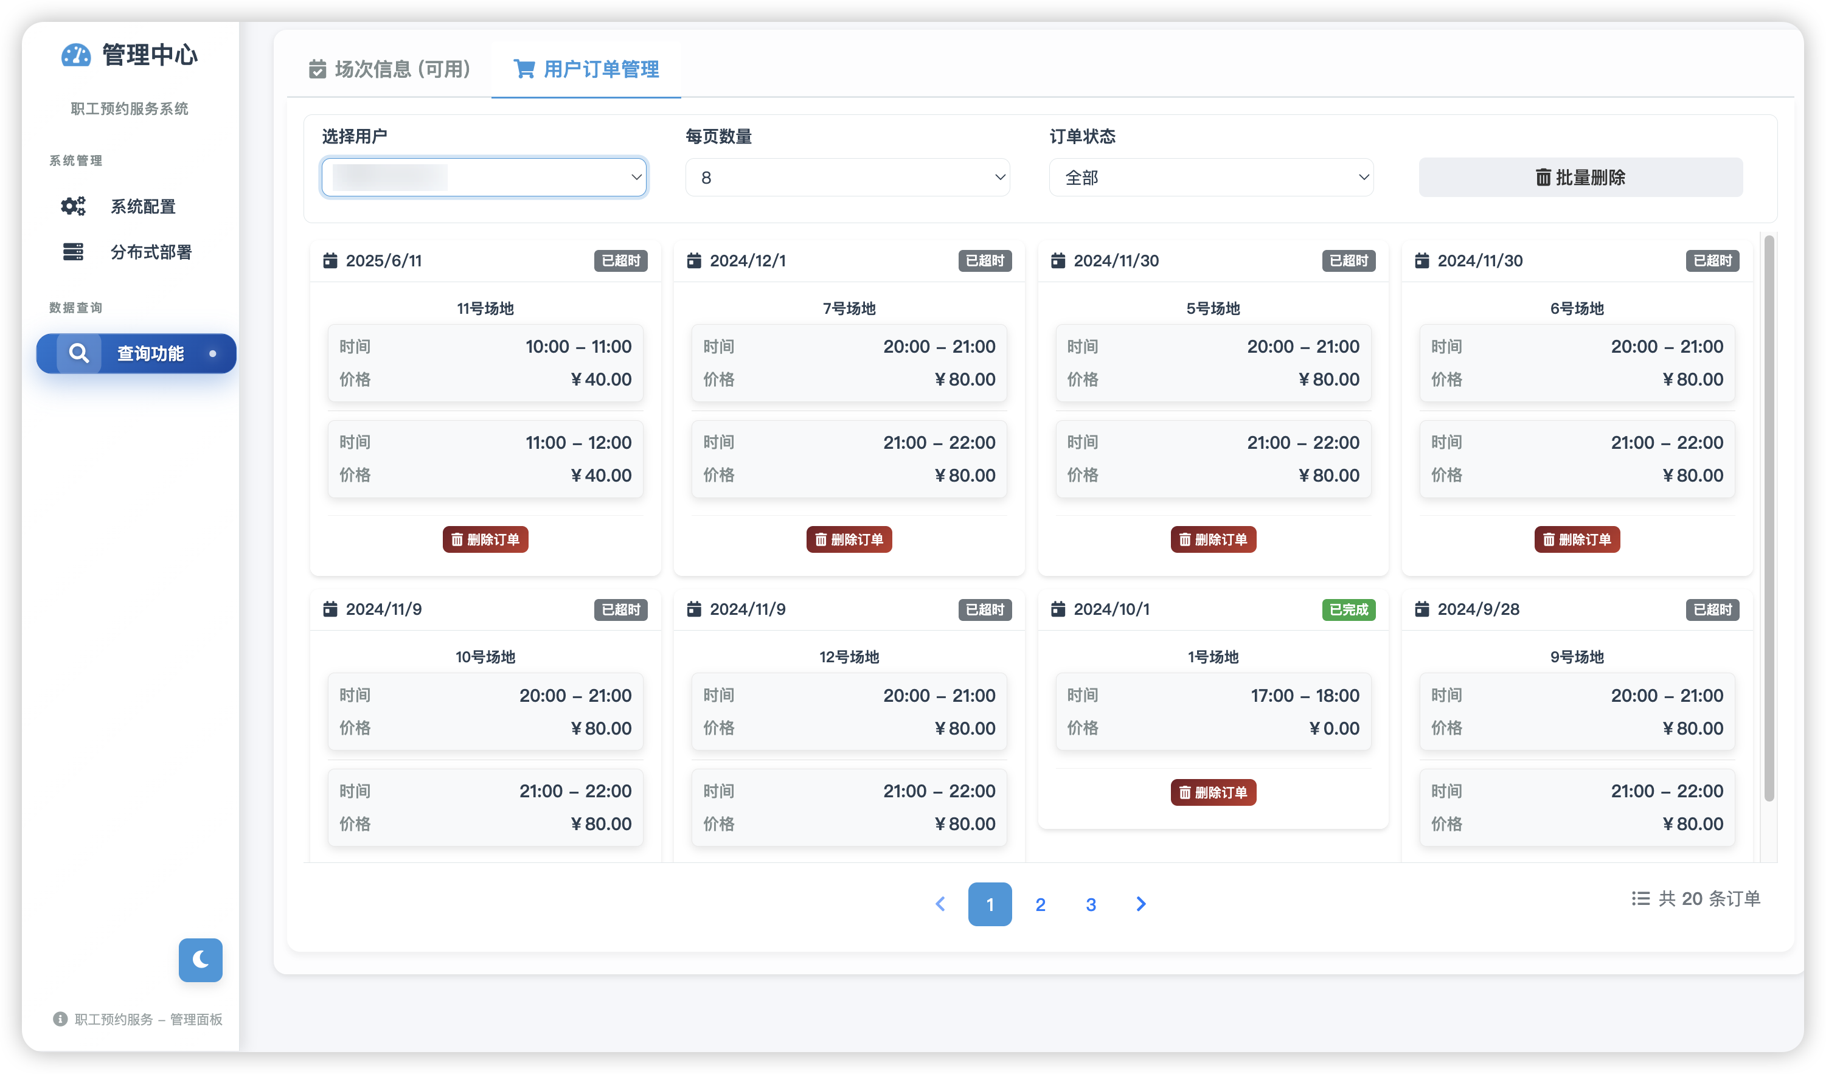Click the calendar-check icon on 场次信息 tab
This screenshot has height=1074, width=1826.
(x=318, y=69)
